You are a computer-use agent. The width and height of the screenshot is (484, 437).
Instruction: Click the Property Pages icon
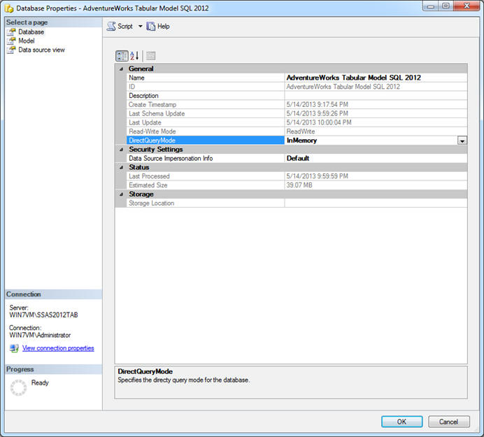click(150, 56)
